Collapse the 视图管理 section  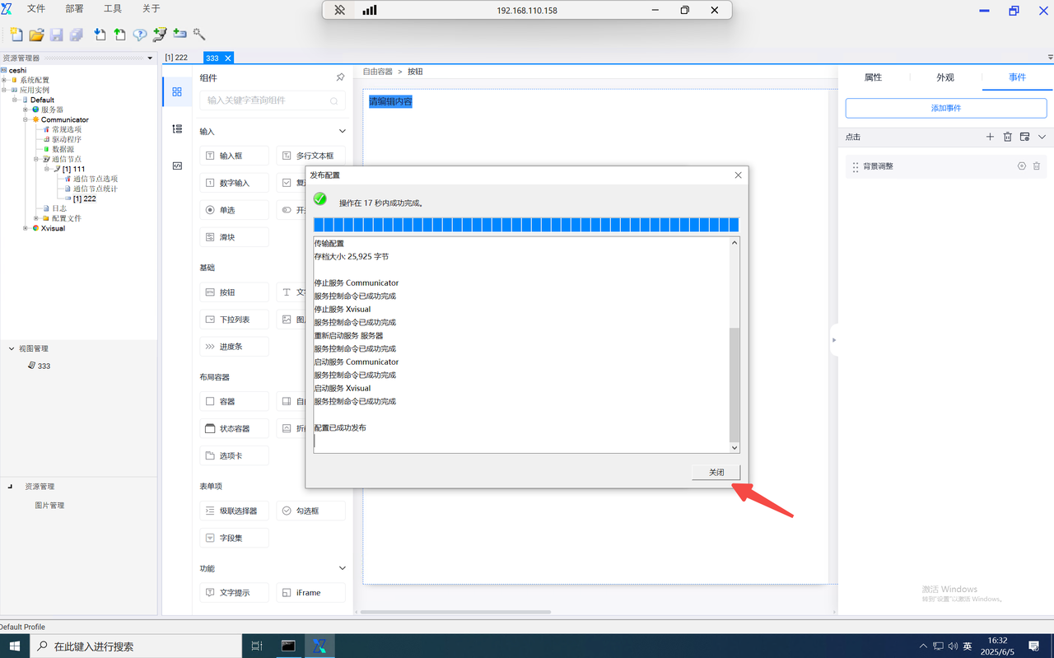pos(12,348)
